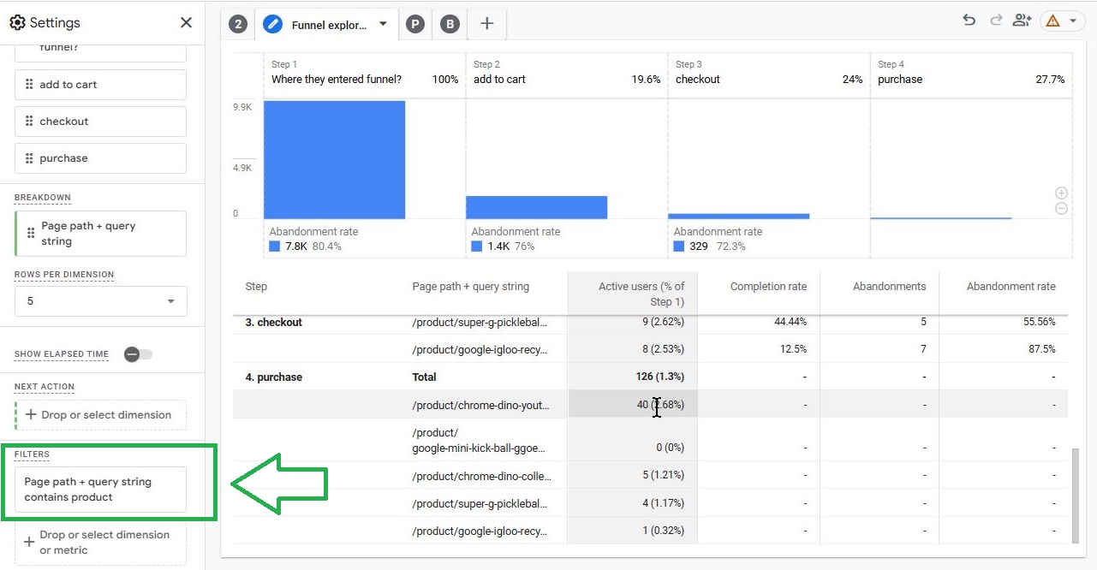Screen dimensions: 1097x570
Task: Click the Abandonment rate column header
Action: pyautogui.click(x=1011, y=287)
